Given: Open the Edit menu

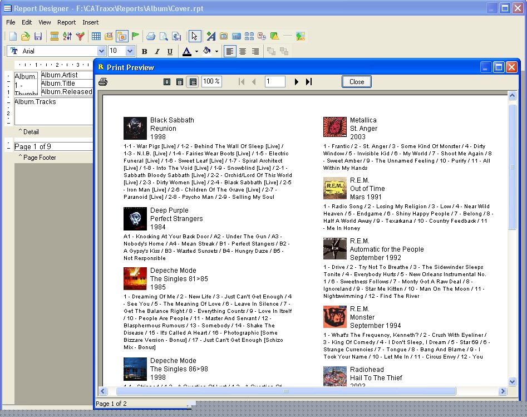Looking at the screenshot, I should (27, 22).
